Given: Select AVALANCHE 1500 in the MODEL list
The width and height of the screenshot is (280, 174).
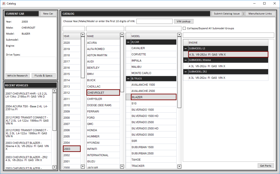Looking at the screenshot, I should coord(154,85).
